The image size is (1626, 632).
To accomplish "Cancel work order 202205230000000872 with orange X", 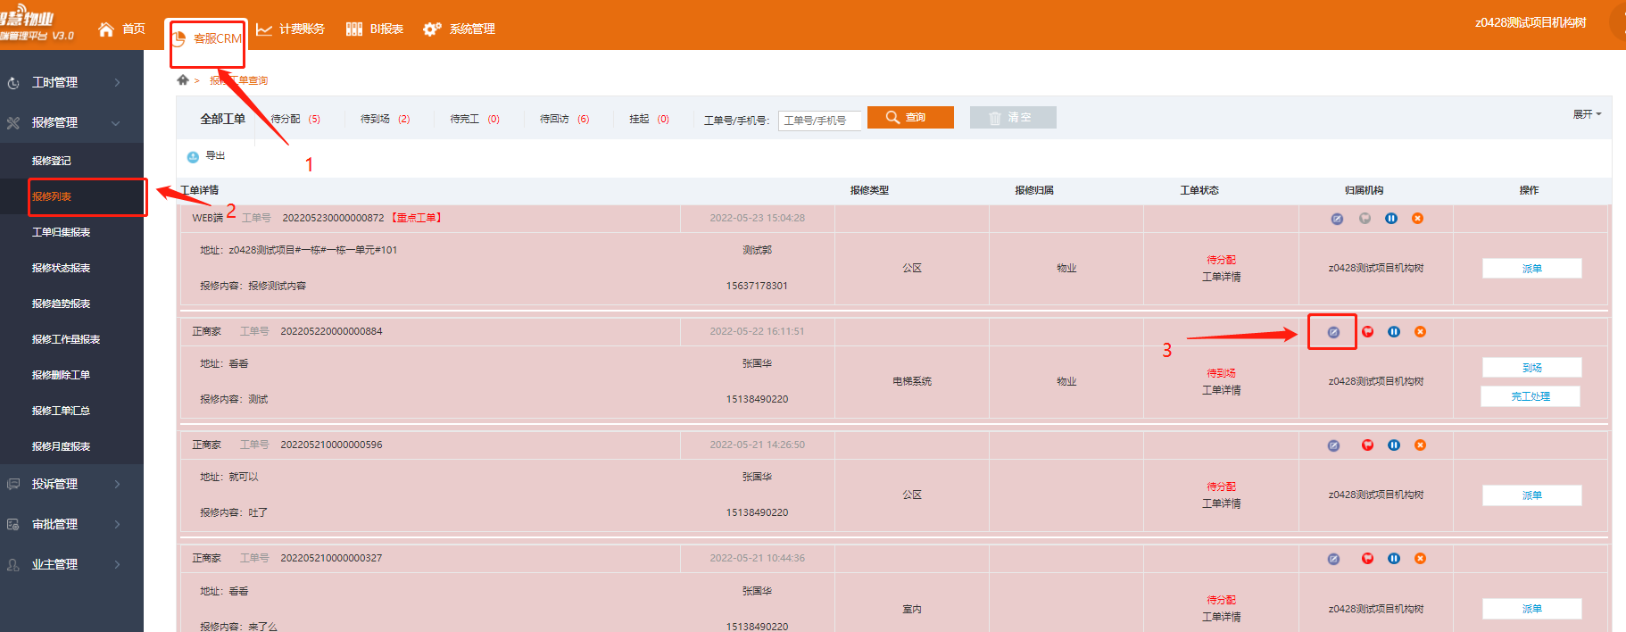I will coord(1417,219).
